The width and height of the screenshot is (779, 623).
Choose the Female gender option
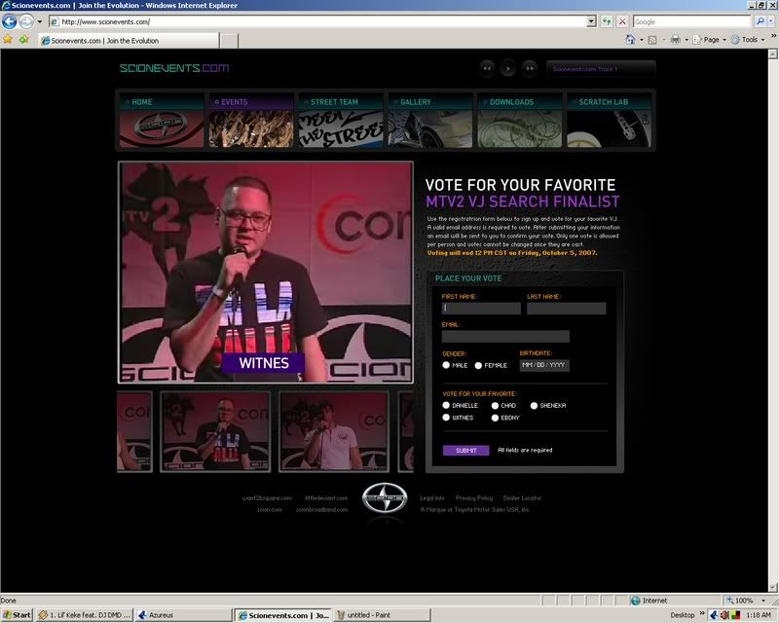[479, 365]
